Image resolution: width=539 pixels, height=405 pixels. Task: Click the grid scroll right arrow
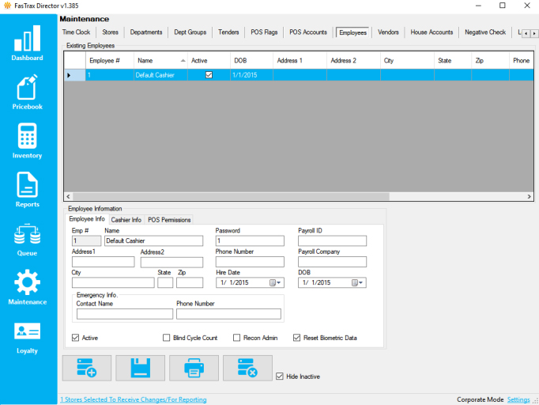[x=529, y=196]
